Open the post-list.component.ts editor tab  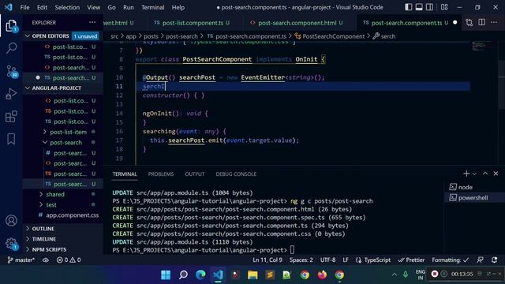193,23
